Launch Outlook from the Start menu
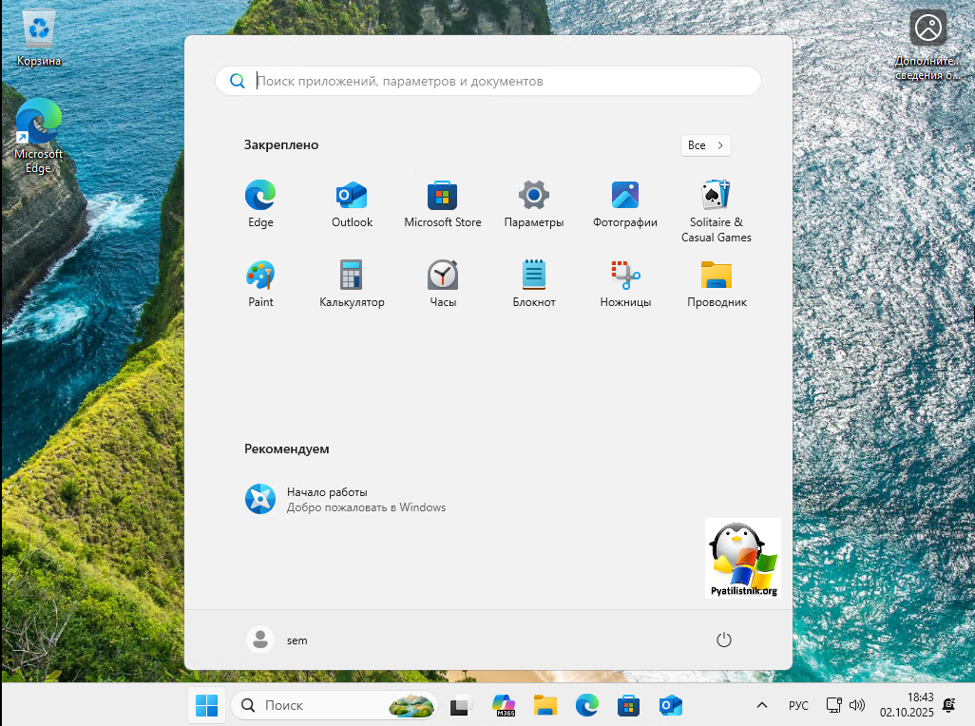Viewport: 975px width, 726px height. coord(352,196)
